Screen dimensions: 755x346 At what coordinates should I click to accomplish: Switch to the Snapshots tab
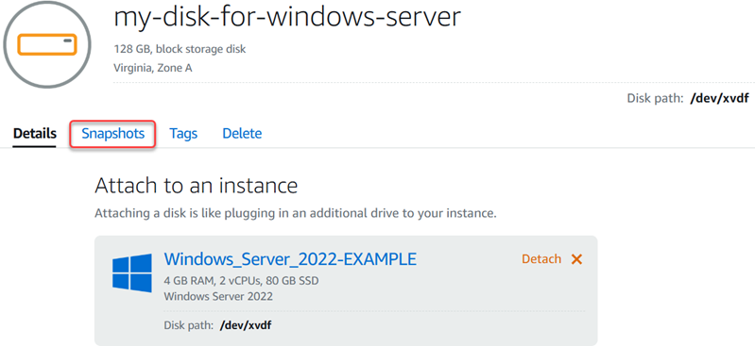tap(113, 134)
